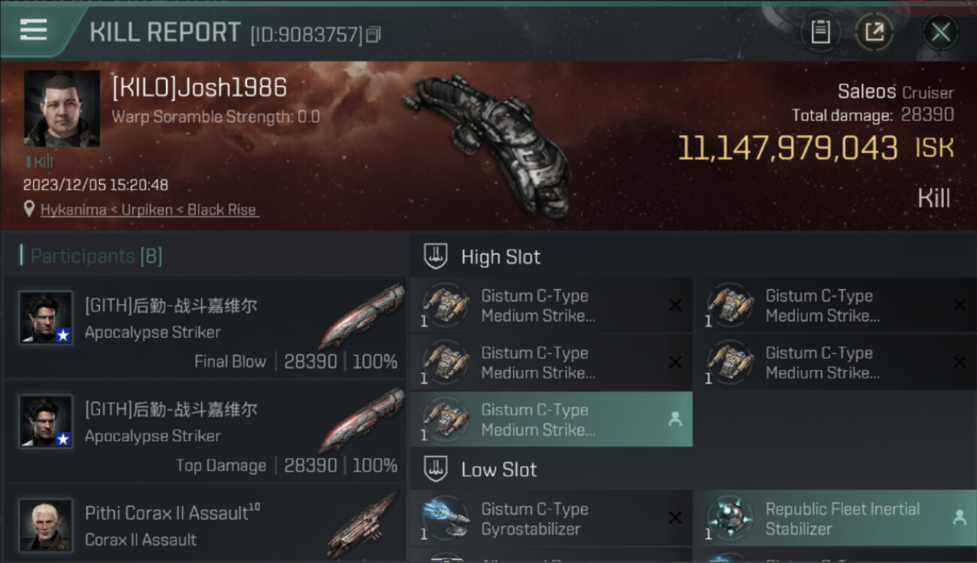
Task: Select the Final Blow participant entry
Action: tap(204, 327)
